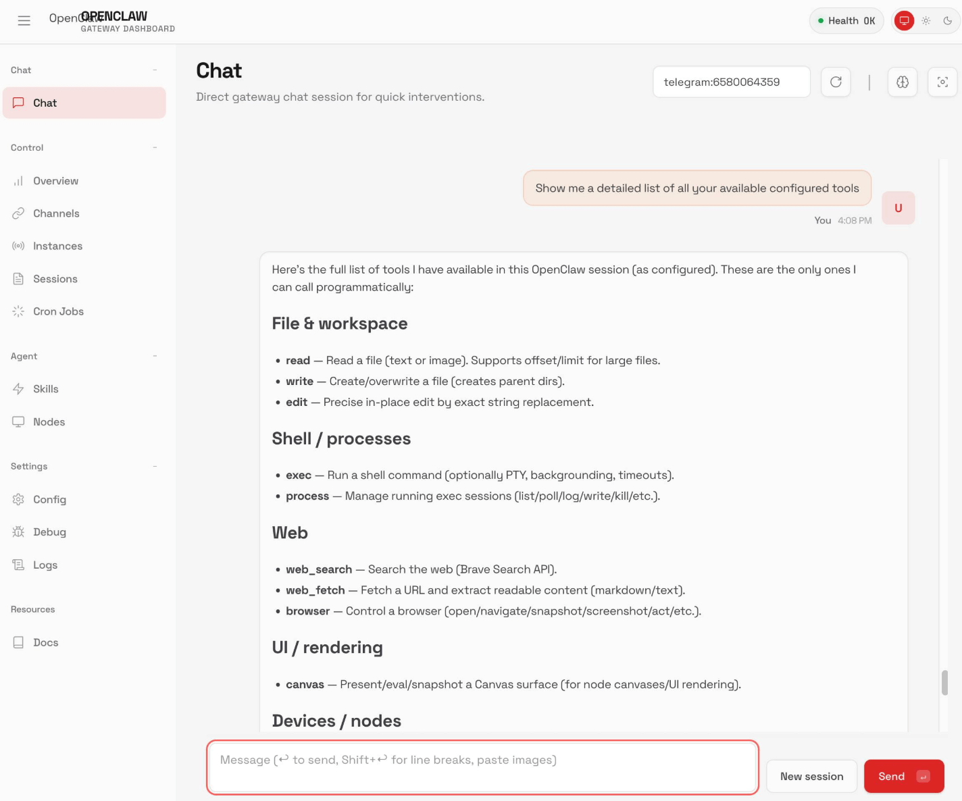
Task: Send the chat message
Action: pyautogui.click(x=904, y=776)
